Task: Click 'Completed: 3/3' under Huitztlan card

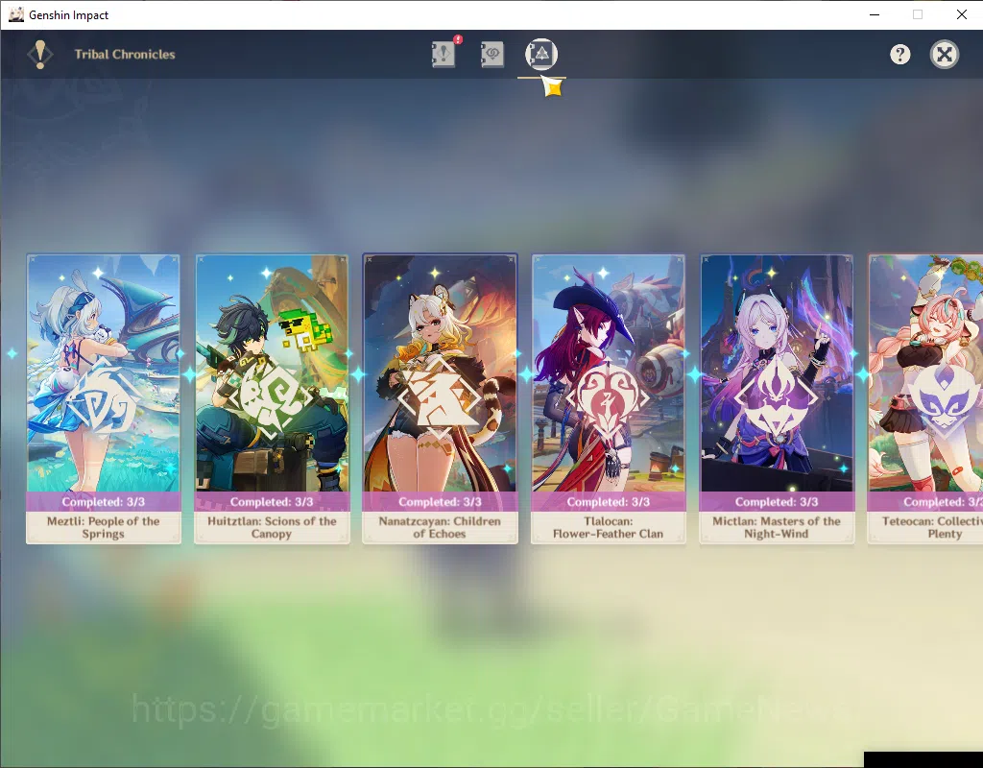Action: [x=272, y=501]
